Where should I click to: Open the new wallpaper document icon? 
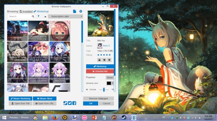pyautogui.click(x=74, y=11)
